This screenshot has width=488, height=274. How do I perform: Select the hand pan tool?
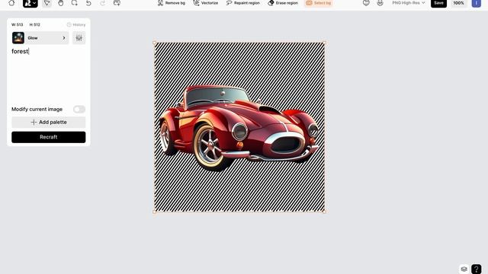61,3
